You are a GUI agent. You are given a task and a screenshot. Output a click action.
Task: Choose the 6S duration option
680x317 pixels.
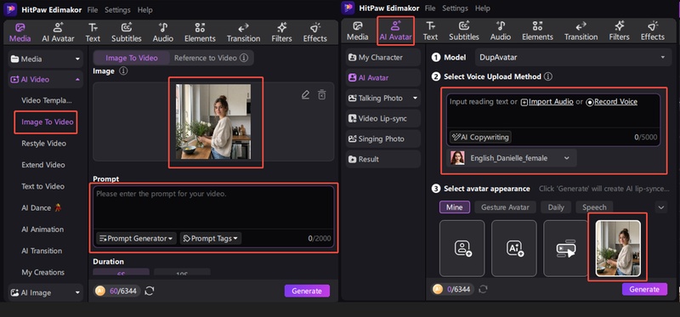(122, 272)
